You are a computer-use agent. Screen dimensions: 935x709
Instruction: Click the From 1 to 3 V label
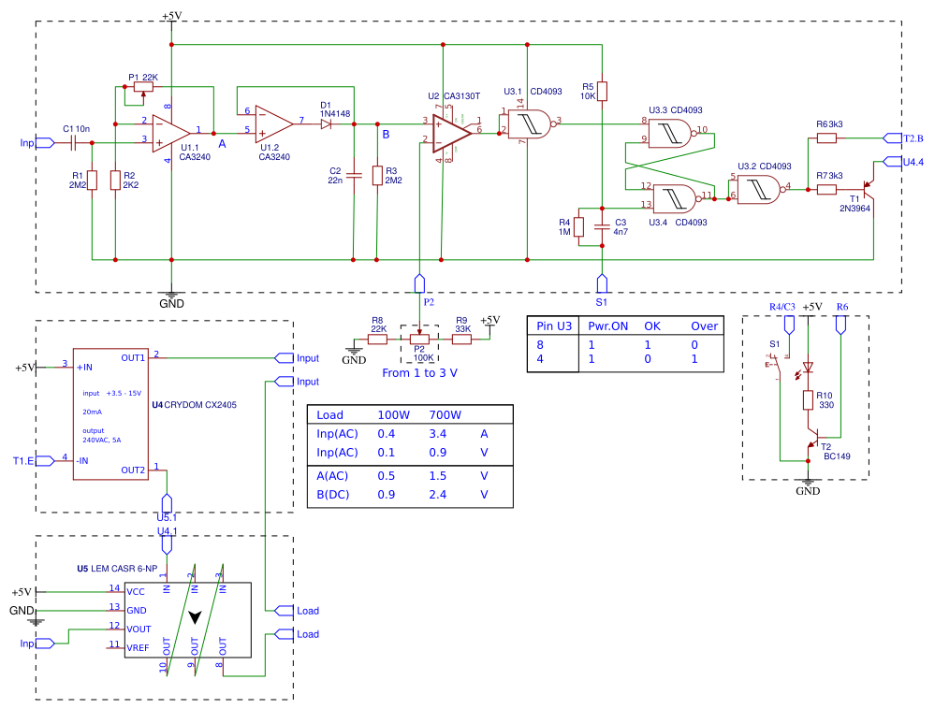point(419,371)
